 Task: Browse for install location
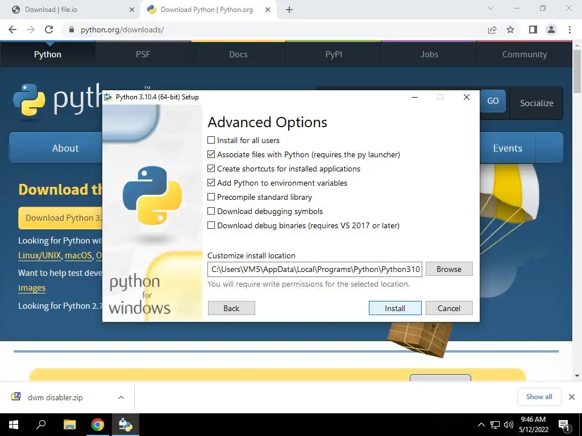[x=449, y=269]
